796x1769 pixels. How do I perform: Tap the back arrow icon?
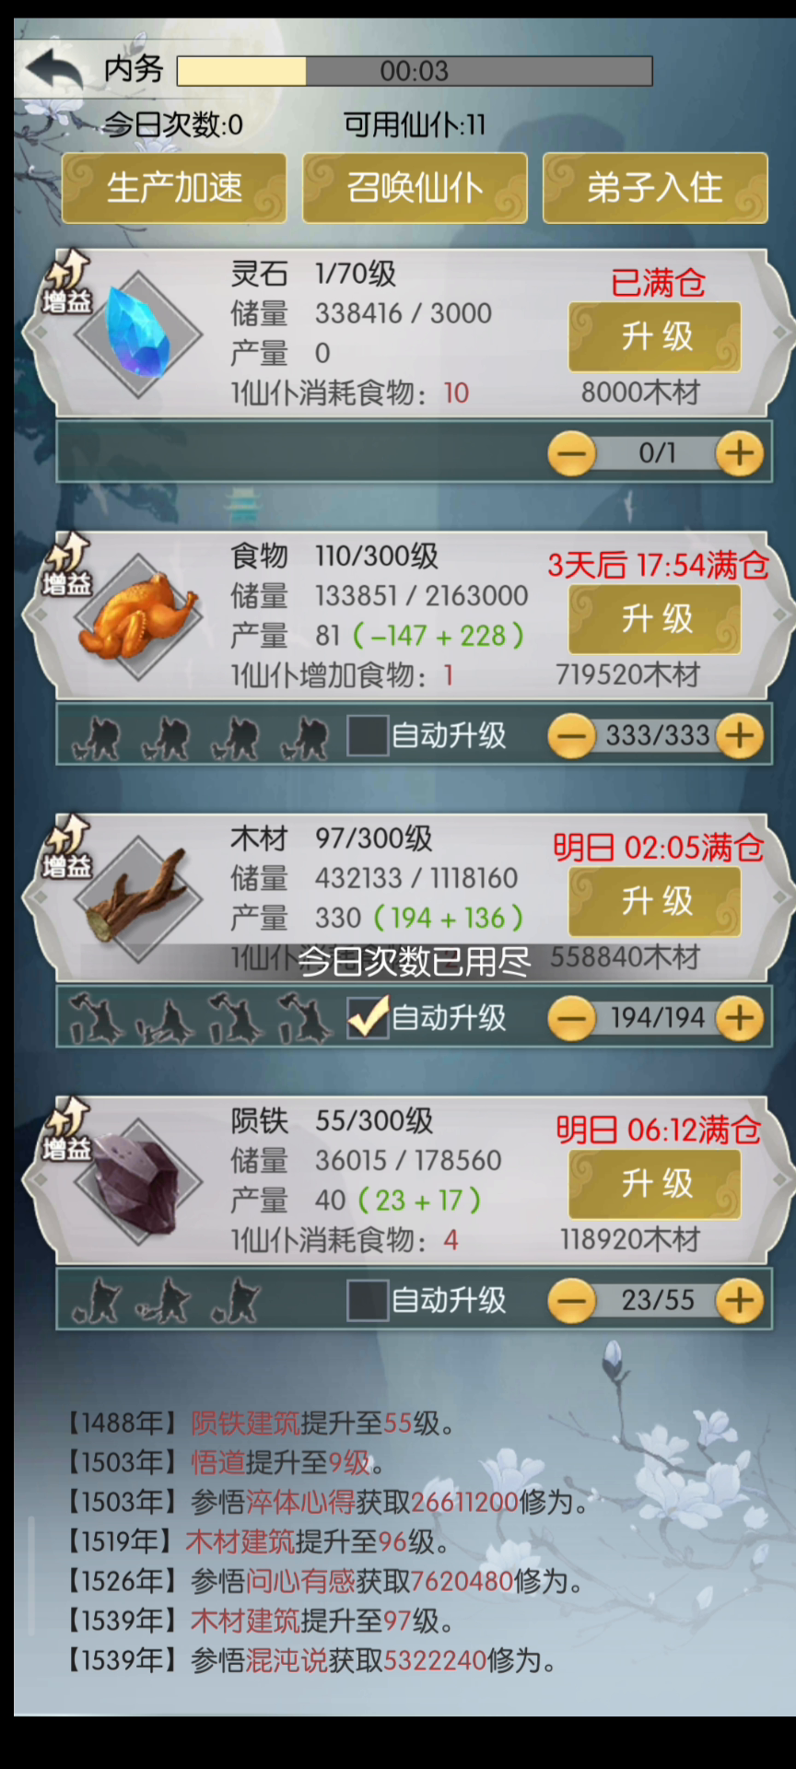point(53,68)
